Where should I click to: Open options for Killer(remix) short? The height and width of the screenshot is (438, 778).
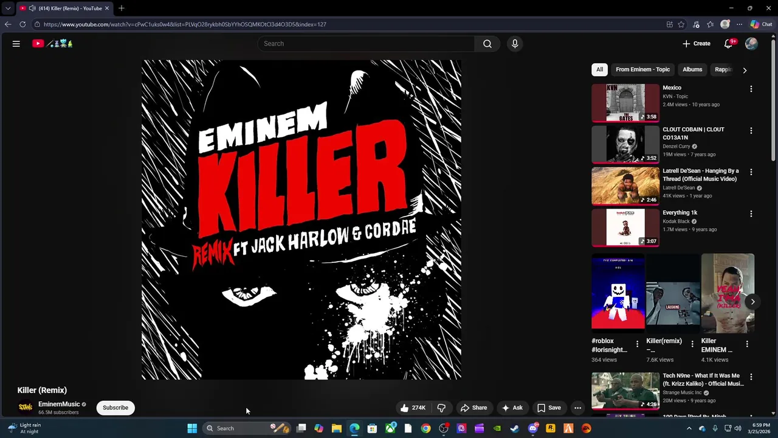692,344
